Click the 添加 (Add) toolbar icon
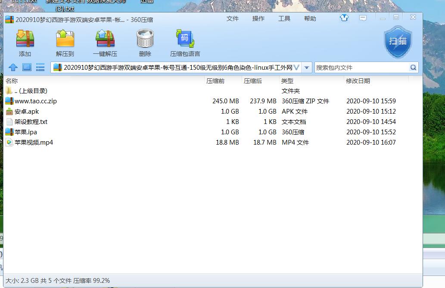The height and width of the screenshot is (288, 445). pyautogui.click(x=25, y=39)
